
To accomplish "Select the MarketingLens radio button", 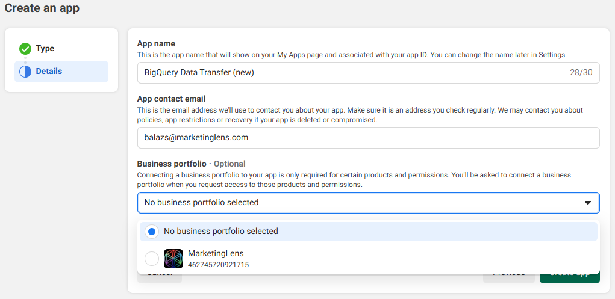I will (152, 259).
